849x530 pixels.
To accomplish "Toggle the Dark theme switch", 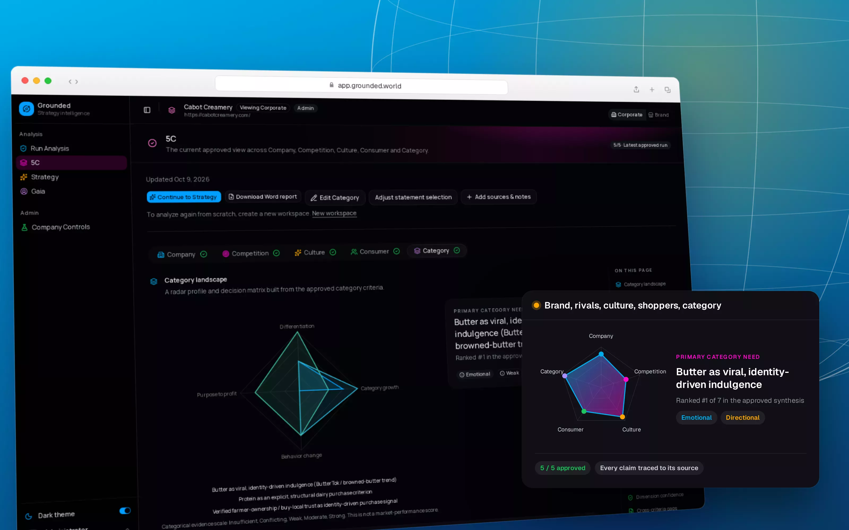I will click(x=125, y=511).
